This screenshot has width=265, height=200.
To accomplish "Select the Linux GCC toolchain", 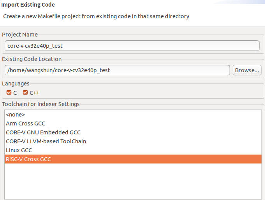I will [x=19, y=150].
